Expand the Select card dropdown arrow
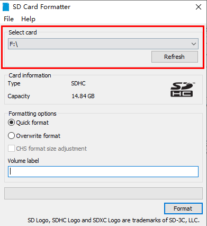 pyautogui.click(x=194, y=44)
